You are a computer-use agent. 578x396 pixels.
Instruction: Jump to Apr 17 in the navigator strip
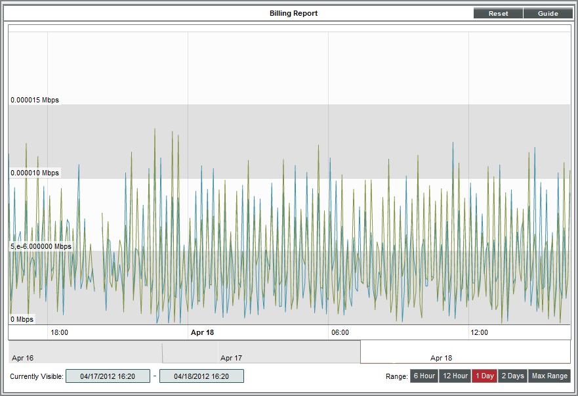(x=231, y=358)
